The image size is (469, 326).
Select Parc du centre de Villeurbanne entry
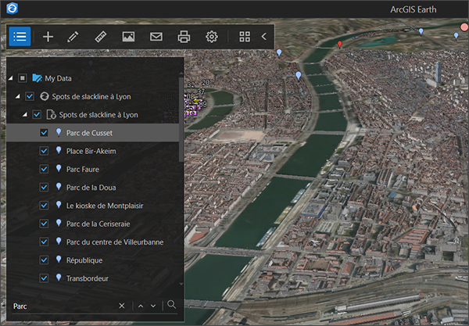[115, 242]
